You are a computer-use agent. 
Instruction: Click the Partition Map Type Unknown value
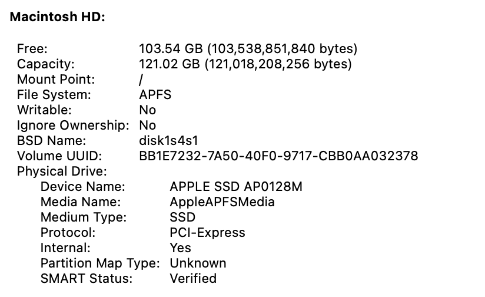coord(198,263)
